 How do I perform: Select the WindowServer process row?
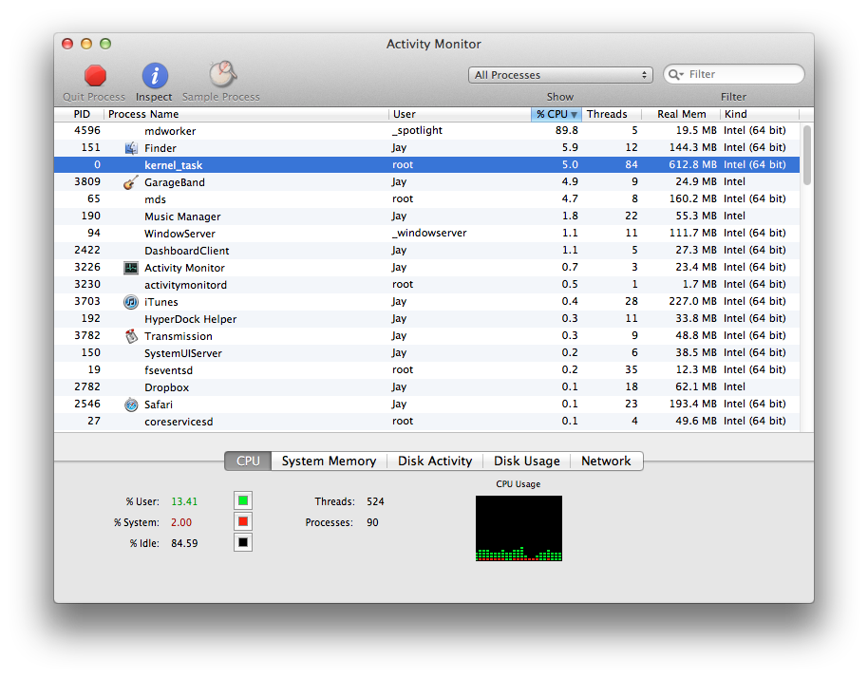[426, 234]
